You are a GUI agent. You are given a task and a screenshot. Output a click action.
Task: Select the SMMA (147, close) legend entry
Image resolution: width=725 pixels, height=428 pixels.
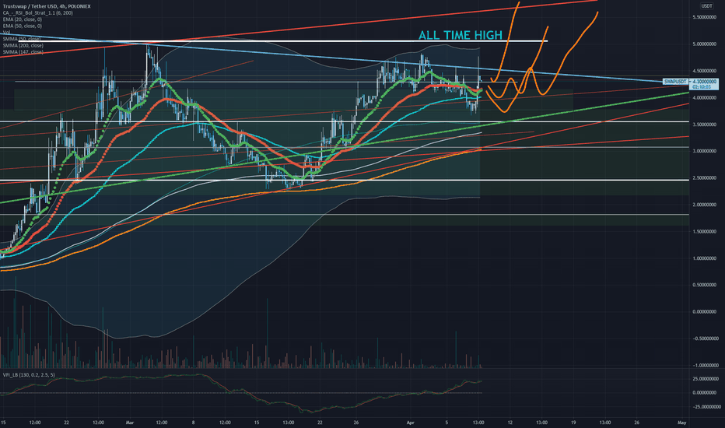coord(23,52)
